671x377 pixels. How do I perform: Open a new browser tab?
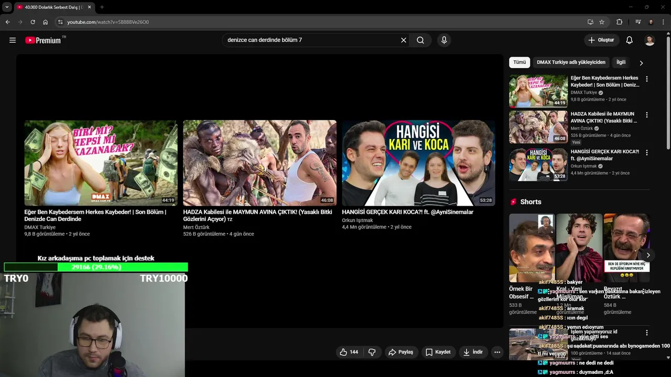(x=102, y=7)
